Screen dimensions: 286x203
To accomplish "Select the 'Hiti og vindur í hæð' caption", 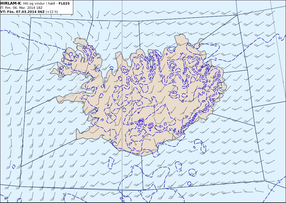I will (x=39, y=4).
